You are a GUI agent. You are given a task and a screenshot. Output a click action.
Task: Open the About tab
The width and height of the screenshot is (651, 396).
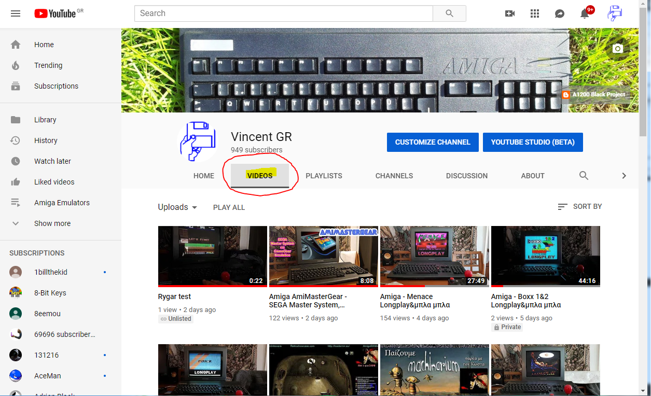532,176
